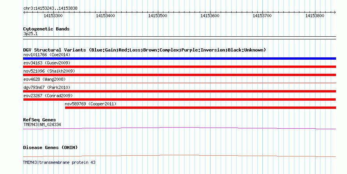Open the nsv589769 (Cooper2011) label
This screenshot has width=347, height=174.
(90, 104)
